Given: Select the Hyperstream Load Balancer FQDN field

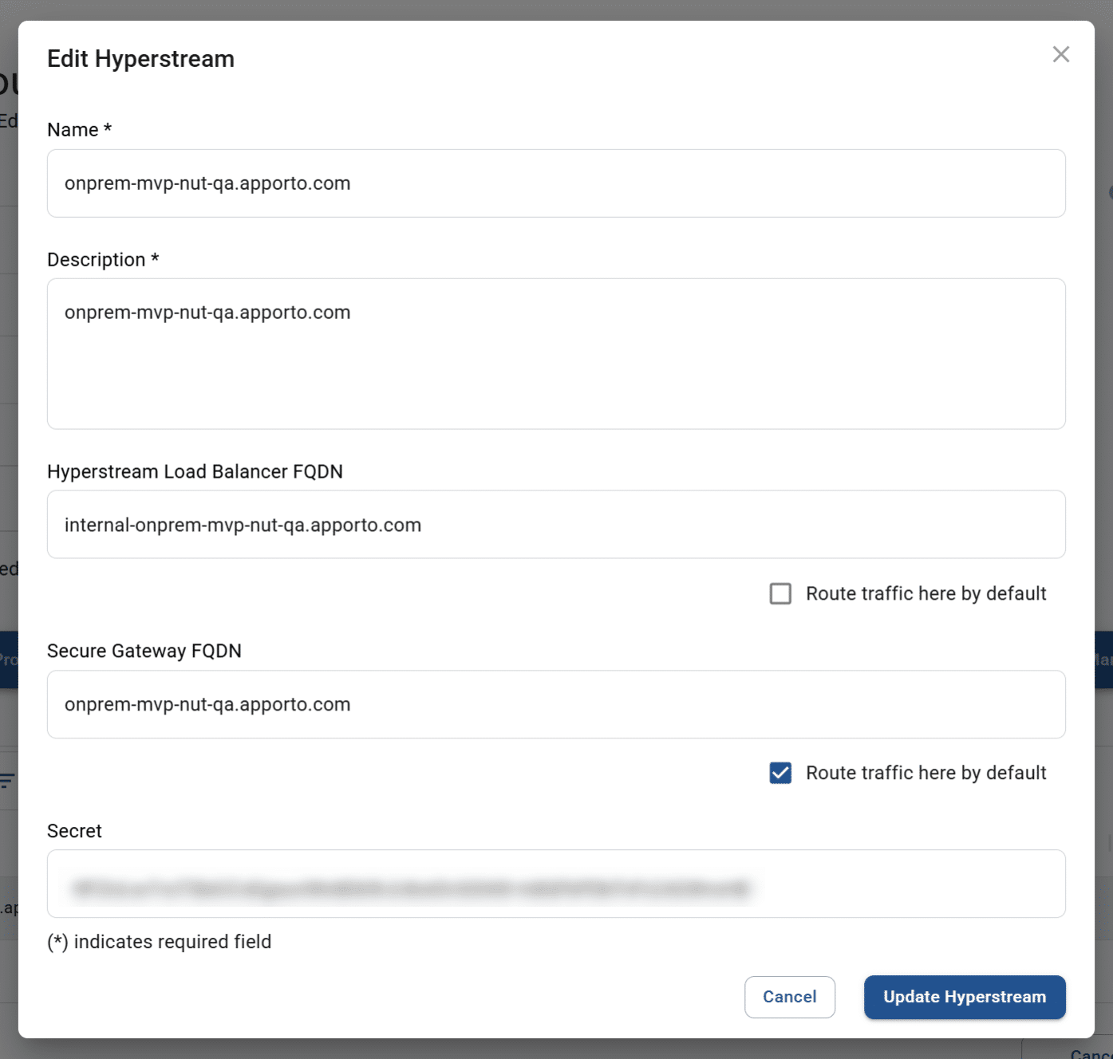Looking at the screenshot, I should [556, 525].
